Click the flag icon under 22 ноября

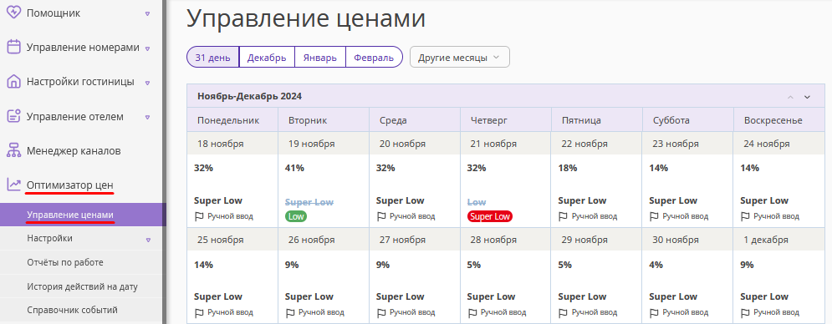(564, 216)
